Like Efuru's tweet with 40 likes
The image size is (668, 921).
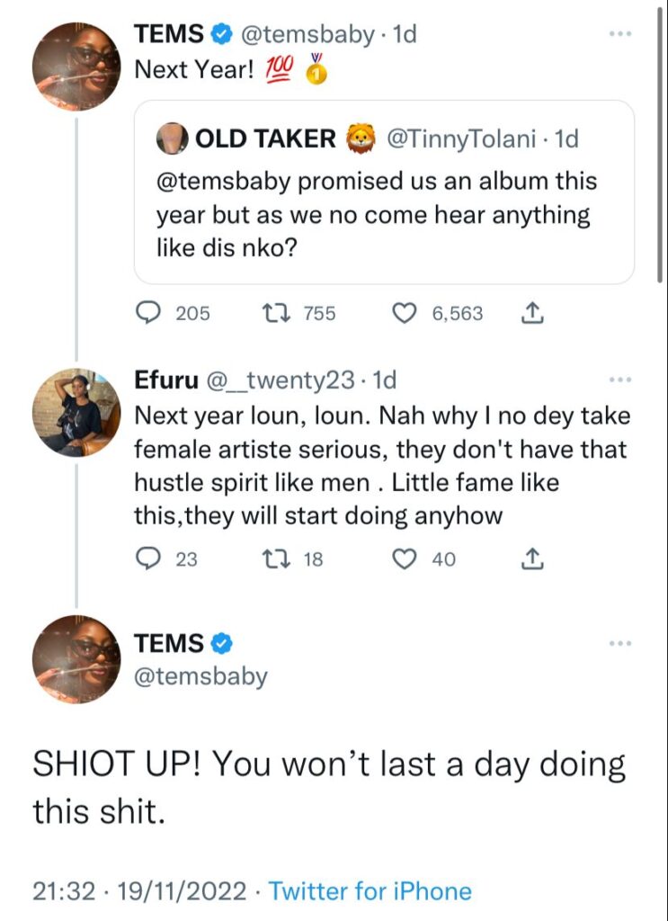406,559
